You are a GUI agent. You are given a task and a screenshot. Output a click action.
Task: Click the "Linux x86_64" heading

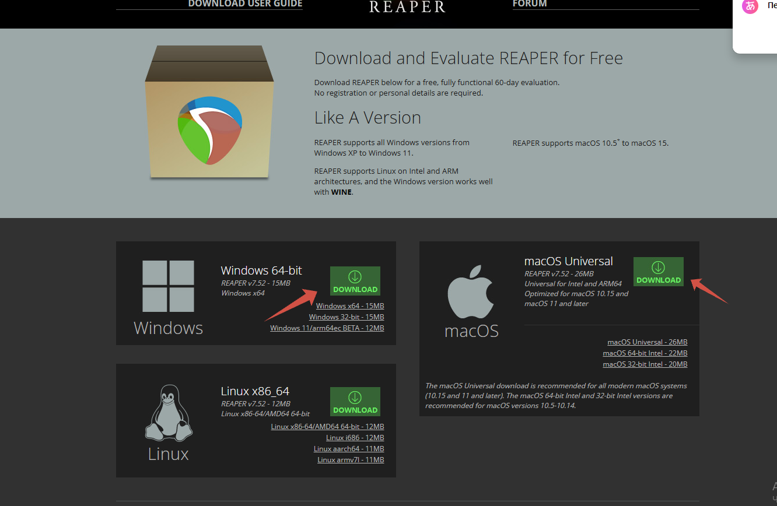point(255,391)
